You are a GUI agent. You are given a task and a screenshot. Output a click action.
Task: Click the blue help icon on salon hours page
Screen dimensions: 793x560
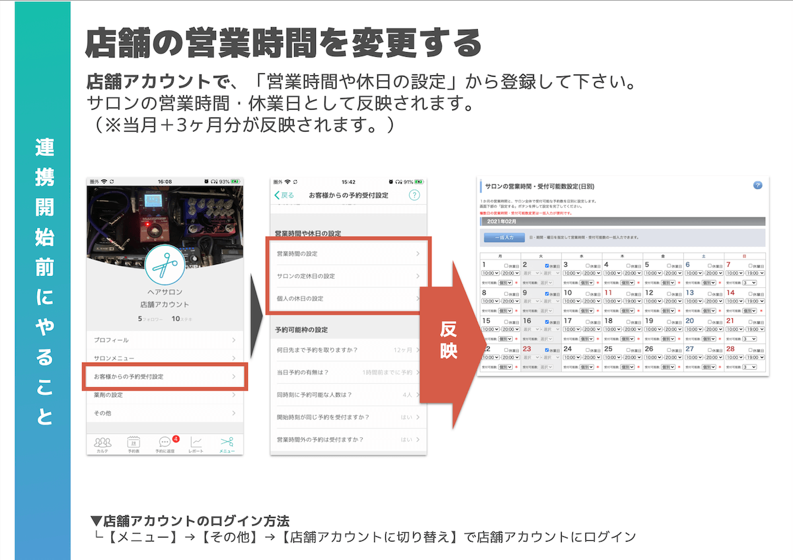[x=757, y=186]
